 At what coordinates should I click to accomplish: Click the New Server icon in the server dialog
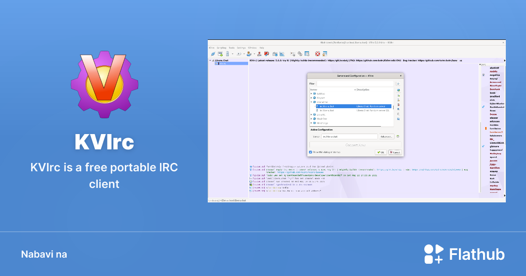point(398,96)
